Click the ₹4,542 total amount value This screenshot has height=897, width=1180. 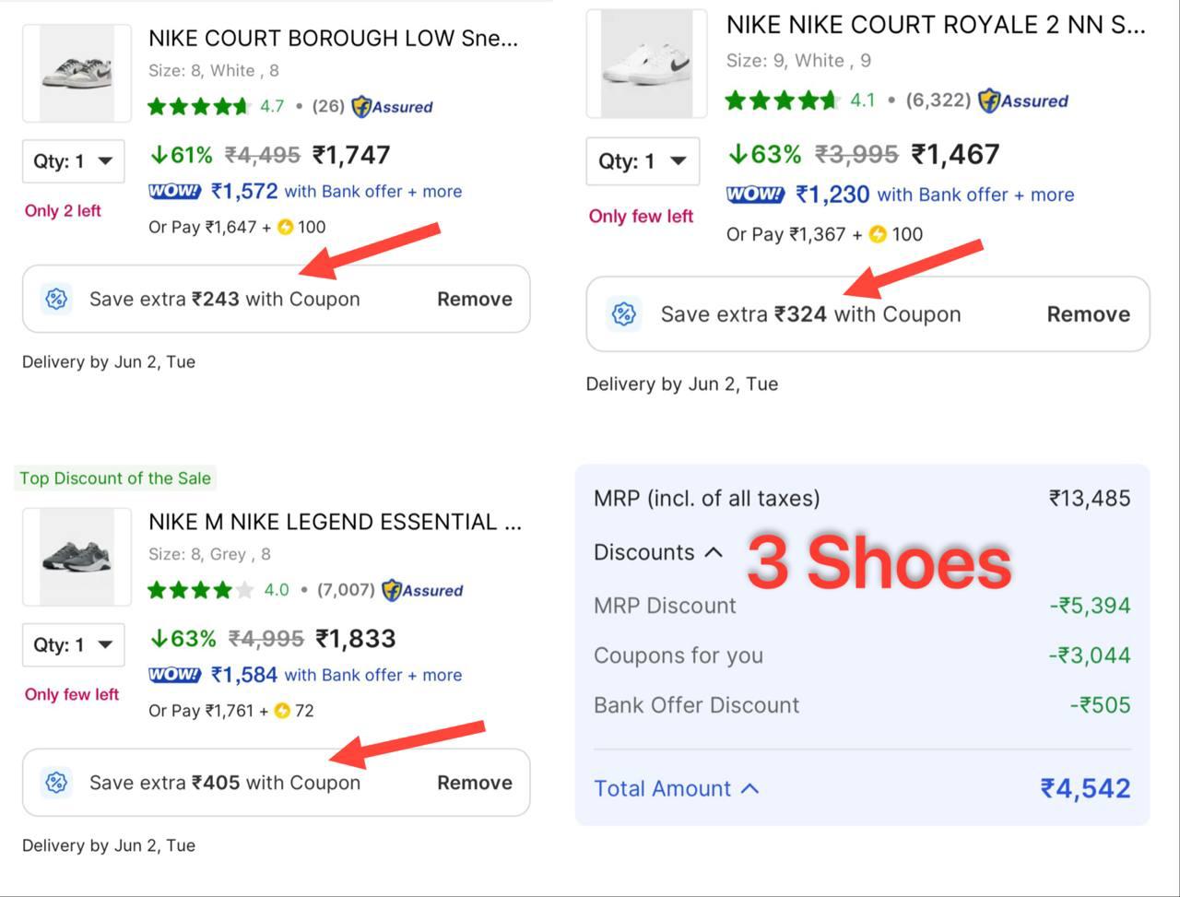1085,788
